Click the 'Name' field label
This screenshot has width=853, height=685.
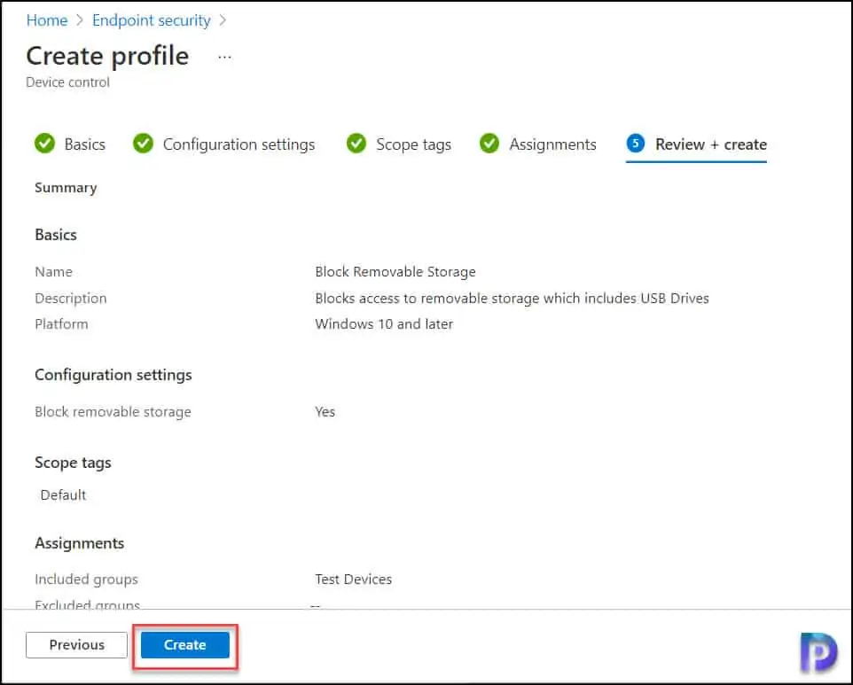pos(53,271)
